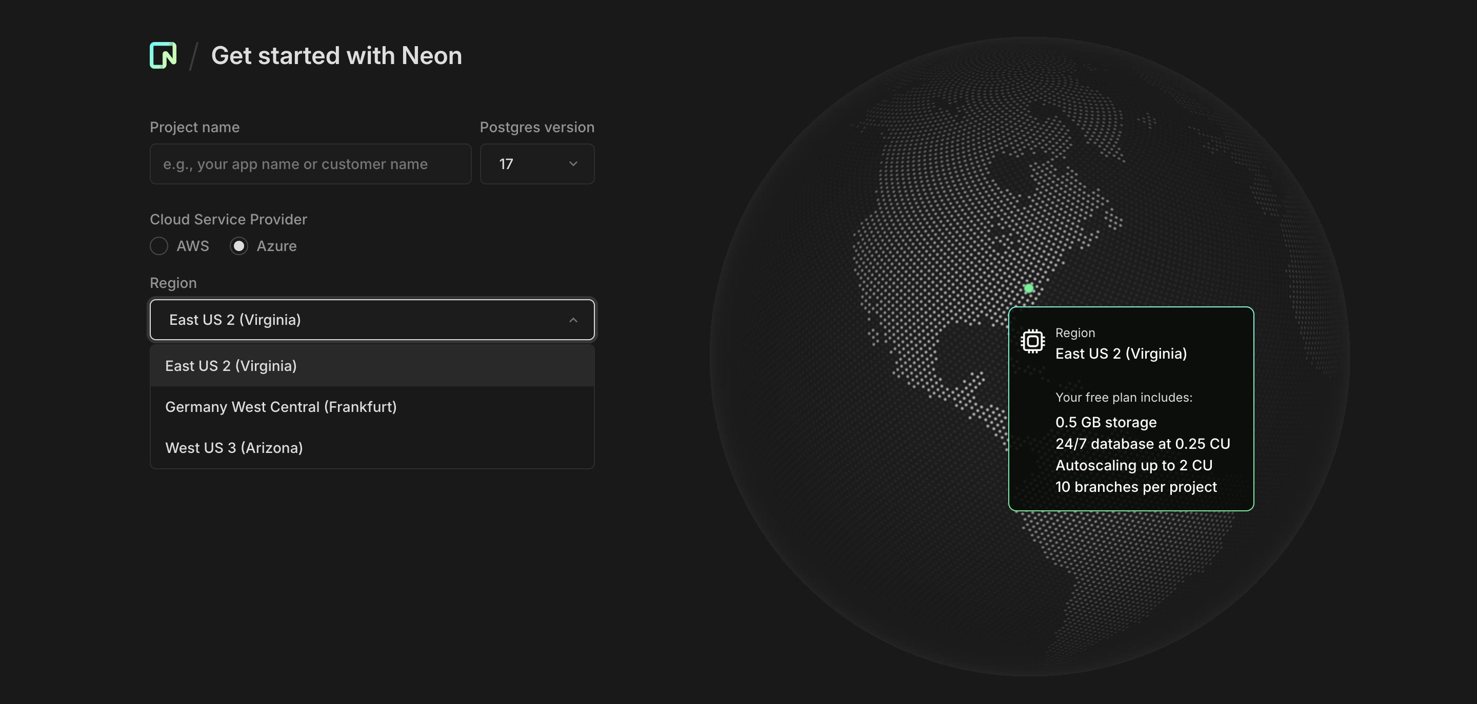
Task: Choose Germany West Central (Frankfurt) option
Action: point(372,407)
